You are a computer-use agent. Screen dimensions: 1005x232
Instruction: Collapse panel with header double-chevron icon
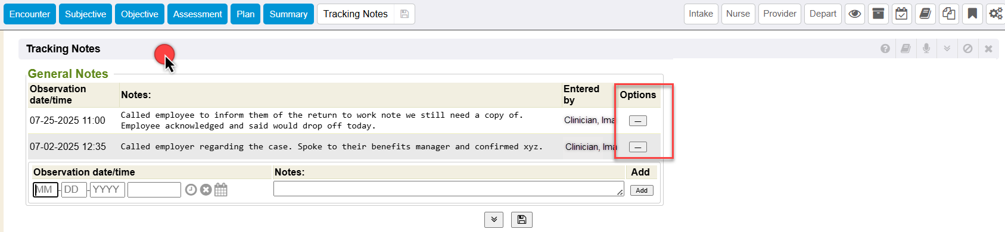pos(947,49)
